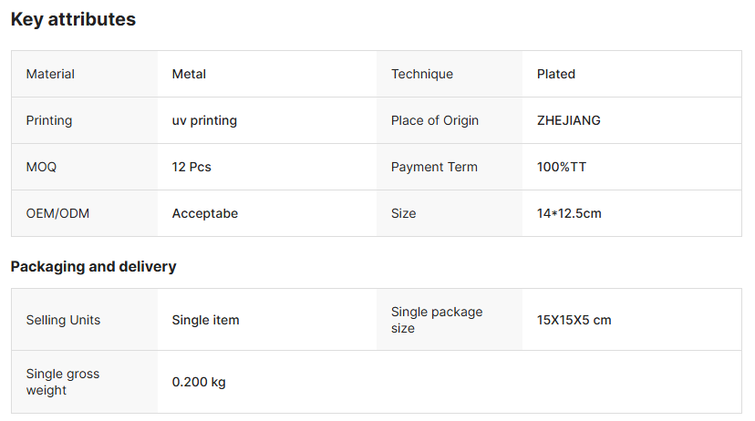This screenshot has height=421, width=755.
Task: Select the Payment Term label
Action: coord(434,167)
